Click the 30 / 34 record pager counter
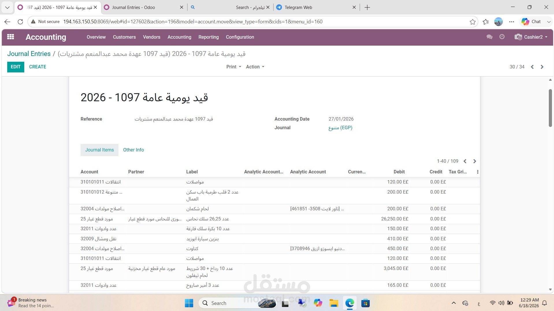Image resolution: width=554 pixels, height=311 pixels. (x=517, y=67)
